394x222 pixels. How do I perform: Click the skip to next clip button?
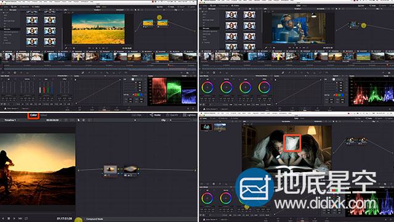click(20, 218)
